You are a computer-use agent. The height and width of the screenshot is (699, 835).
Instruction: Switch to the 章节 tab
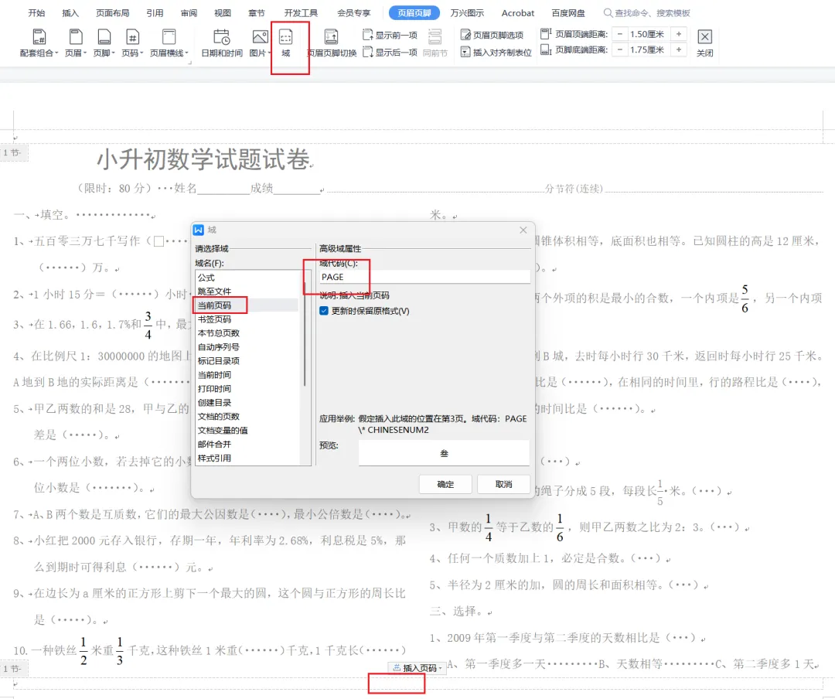[x=256, y=13]
